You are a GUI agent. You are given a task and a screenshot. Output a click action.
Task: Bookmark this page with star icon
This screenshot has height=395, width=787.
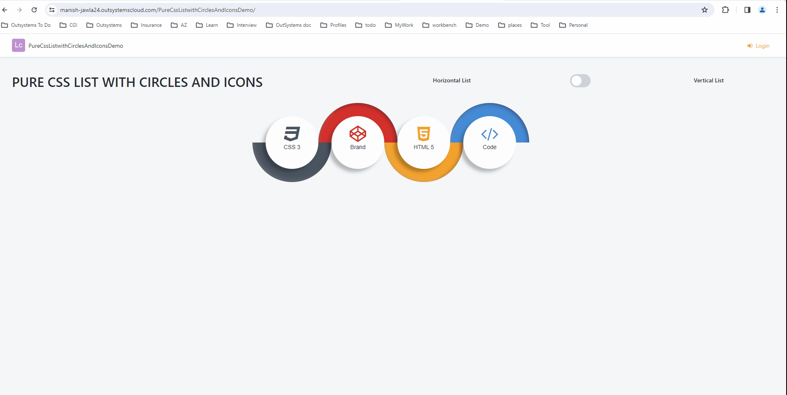(x=705, y=10)
